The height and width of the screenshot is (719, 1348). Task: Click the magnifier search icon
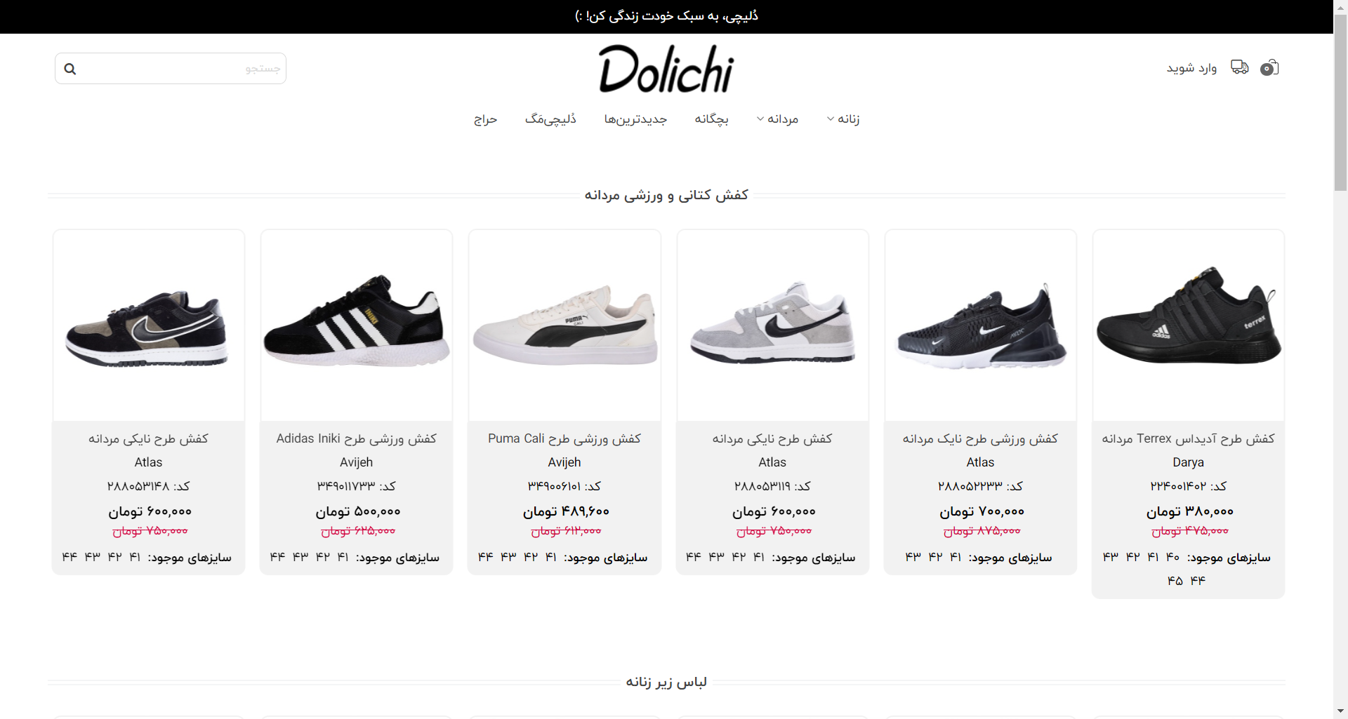(x=70, y=69)
